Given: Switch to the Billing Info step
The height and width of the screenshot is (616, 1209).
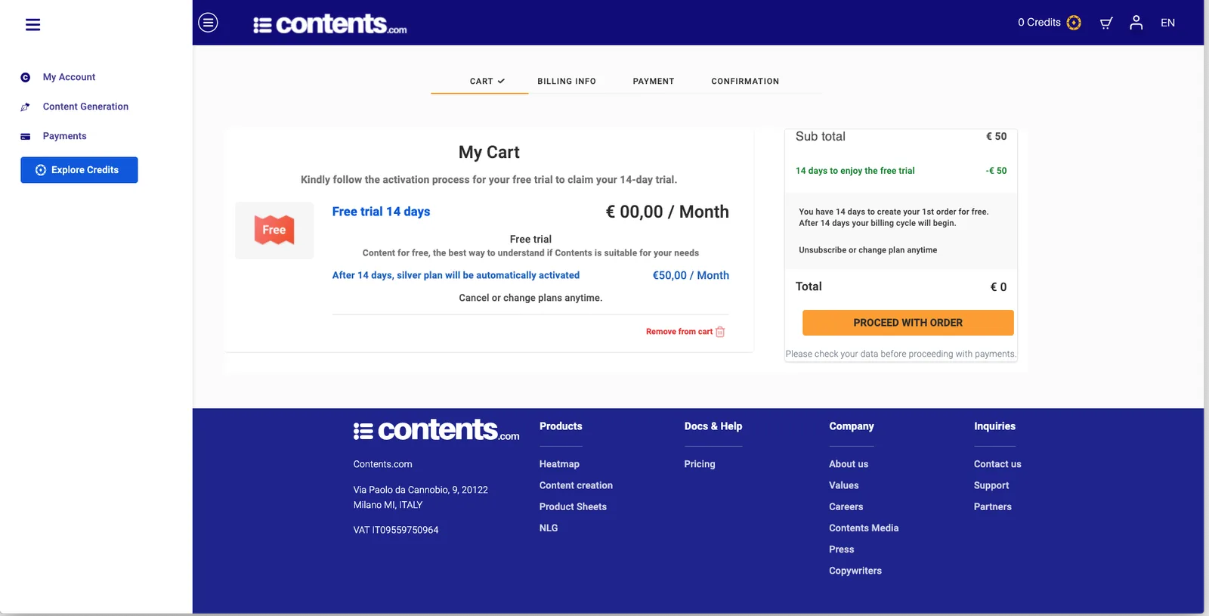Looking at the screenshot, I should [567, 82].
